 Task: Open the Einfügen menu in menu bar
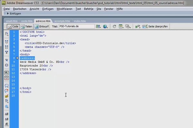coord(48,9)
